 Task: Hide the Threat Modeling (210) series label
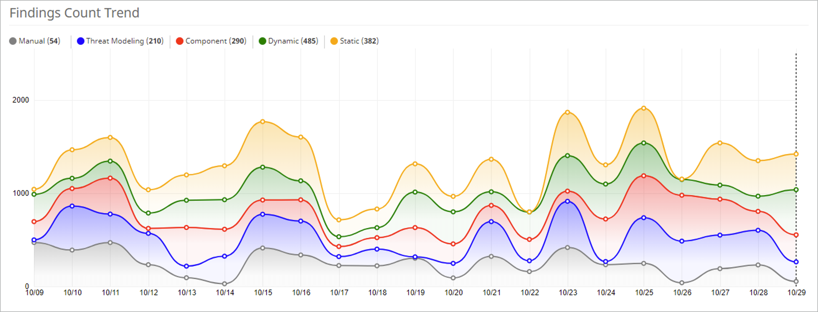(x=125, y=41)
